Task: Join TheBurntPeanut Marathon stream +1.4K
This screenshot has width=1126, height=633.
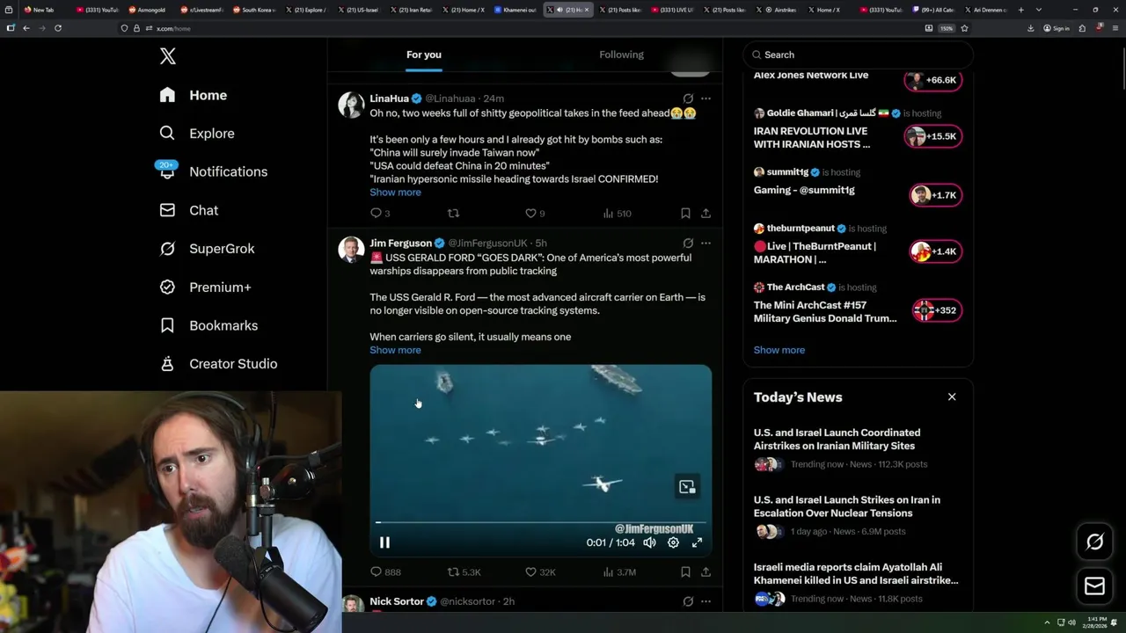Action: coord(936,251)
